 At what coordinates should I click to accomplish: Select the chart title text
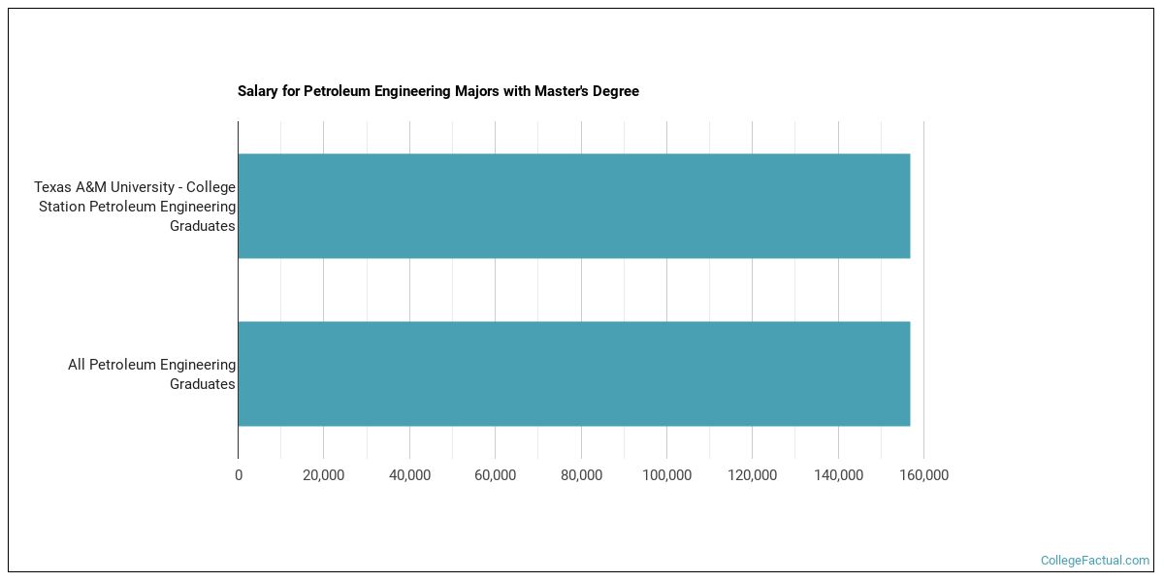[x=437, y=91]
